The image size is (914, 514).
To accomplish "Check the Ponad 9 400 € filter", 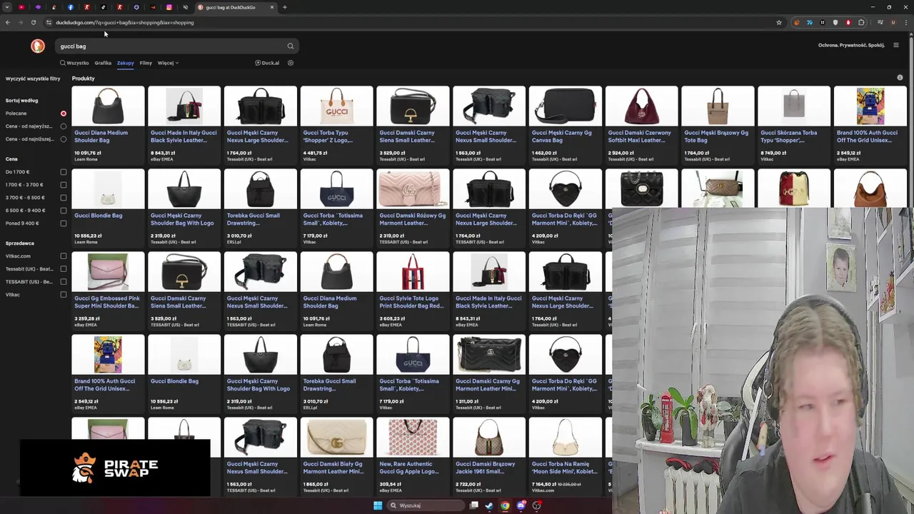I will point(64,223).
